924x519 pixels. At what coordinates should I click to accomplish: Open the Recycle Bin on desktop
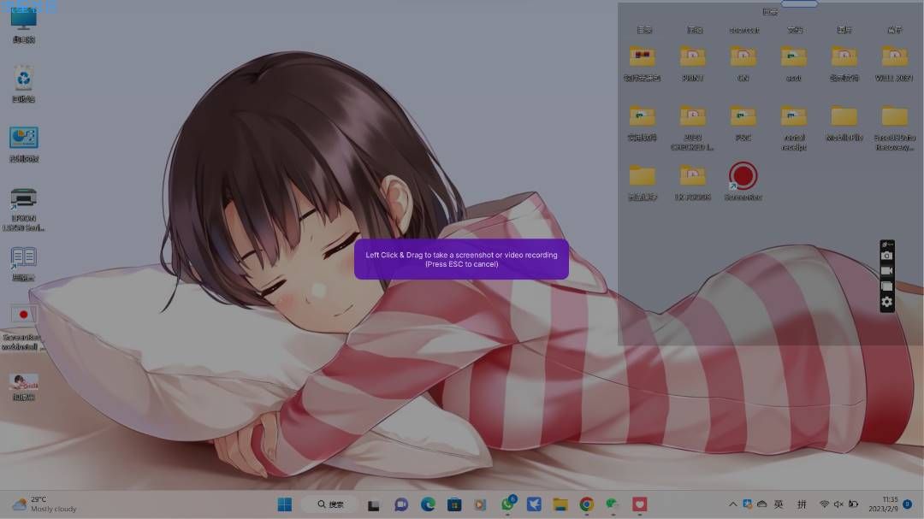point(24,85)
